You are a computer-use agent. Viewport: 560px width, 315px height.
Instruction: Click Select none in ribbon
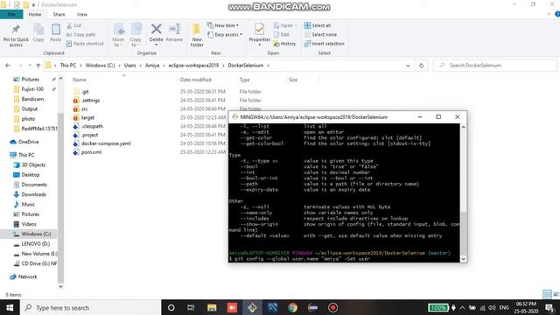point(320,35)
